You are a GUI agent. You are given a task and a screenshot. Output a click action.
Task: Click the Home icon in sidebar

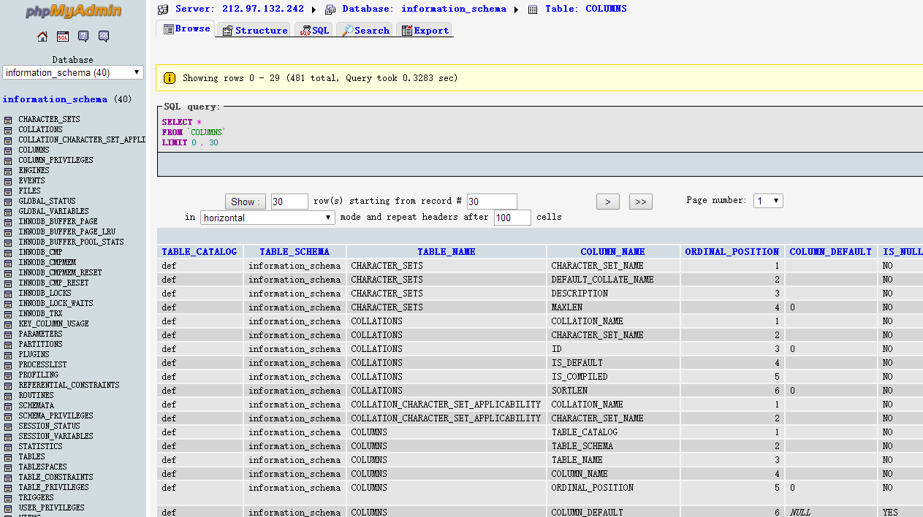click(42, 37)
